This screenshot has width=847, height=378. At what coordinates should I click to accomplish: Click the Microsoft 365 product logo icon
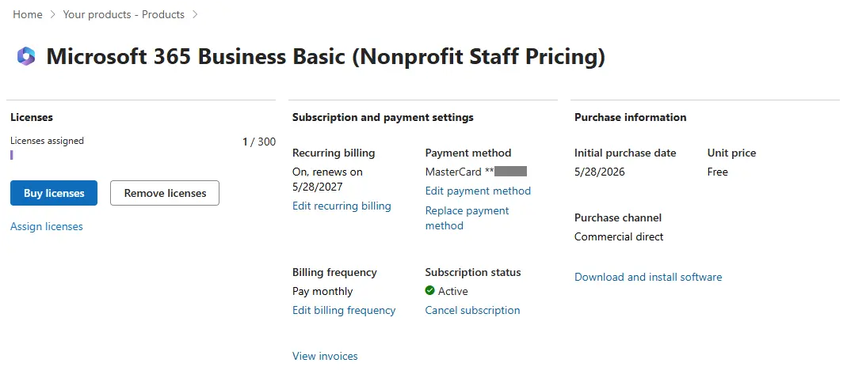tap(26, 56)
